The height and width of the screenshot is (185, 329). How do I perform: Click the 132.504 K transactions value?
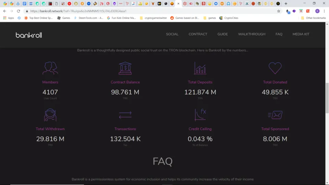[125, 139]
